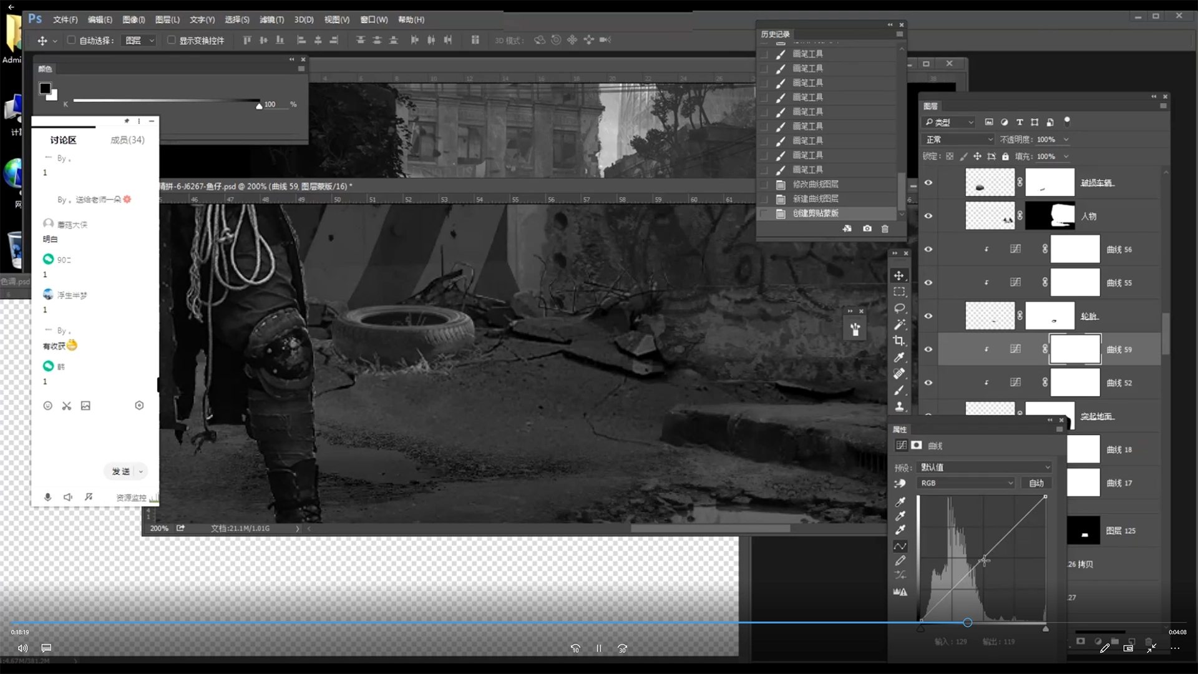Create new snapshot in History panel
The width and height of the screenshot is (1198, 674).
pos(867,229)
